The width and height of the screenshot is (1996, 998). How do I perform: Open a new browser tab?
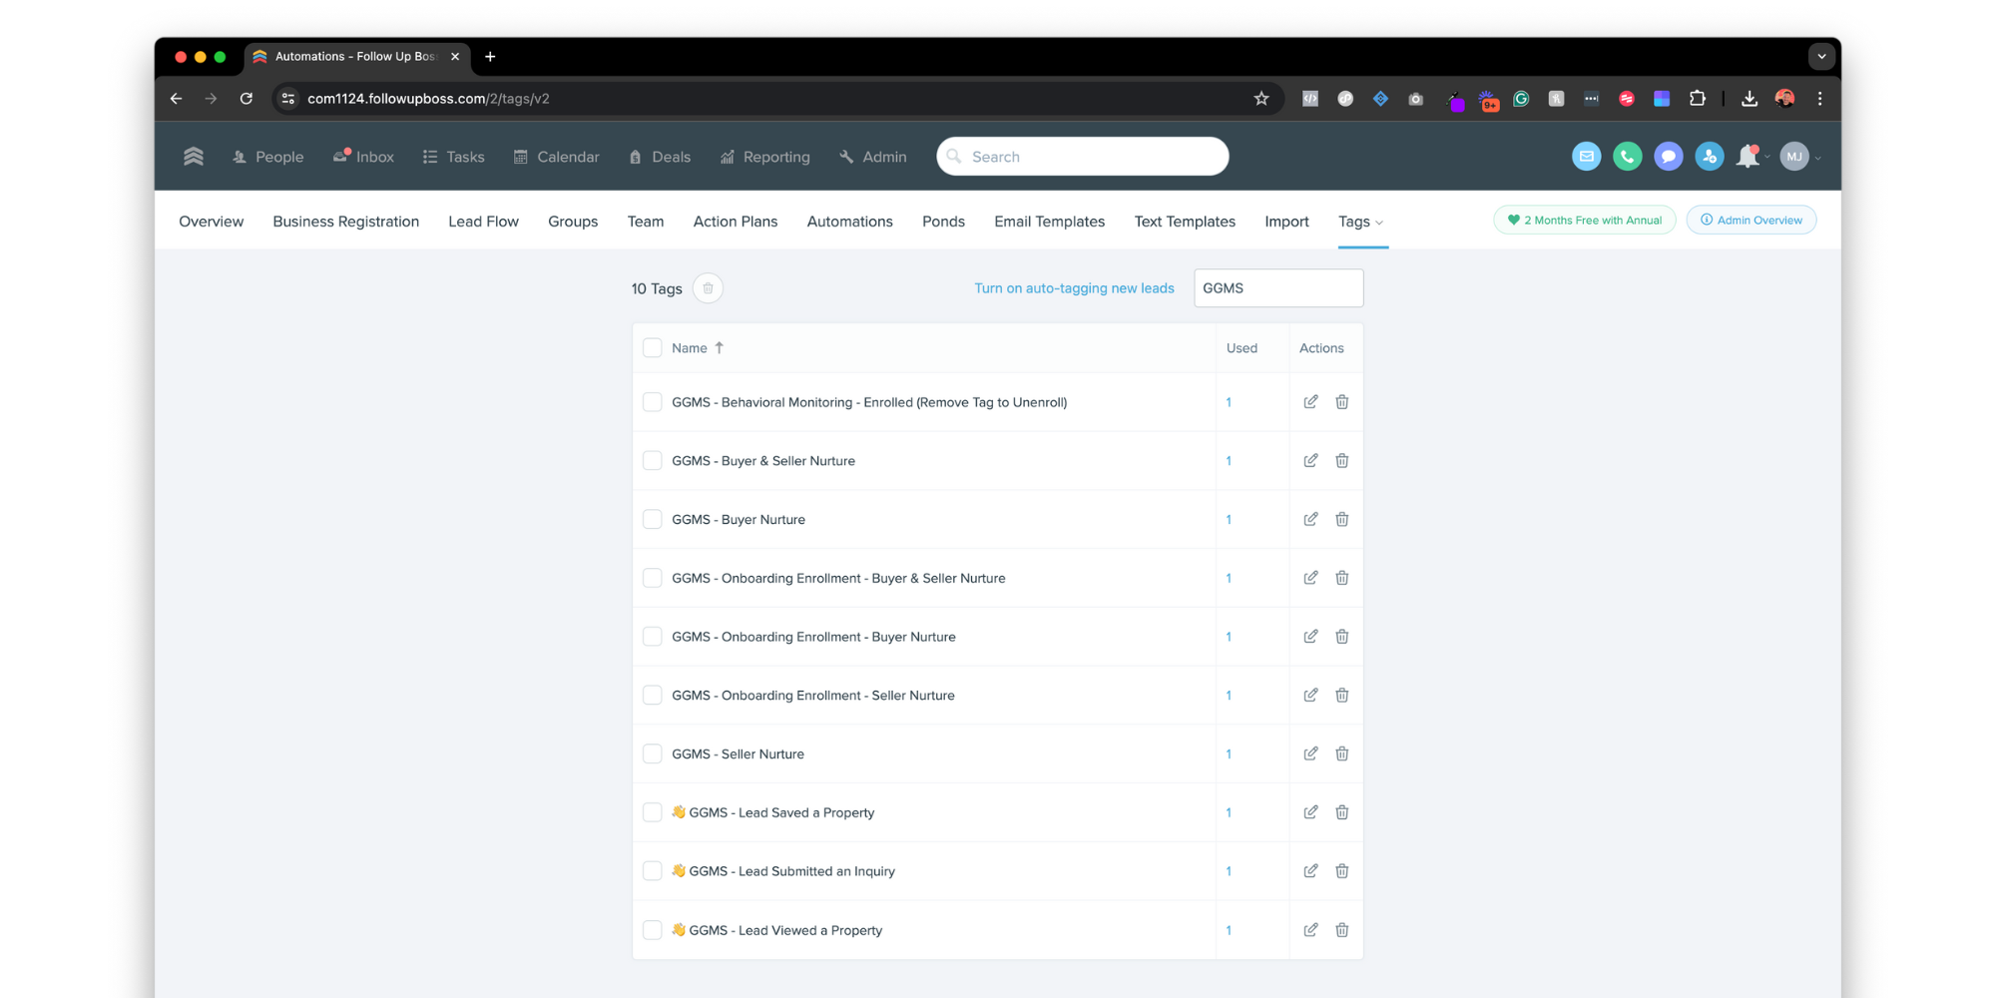(x=490, y=57)
